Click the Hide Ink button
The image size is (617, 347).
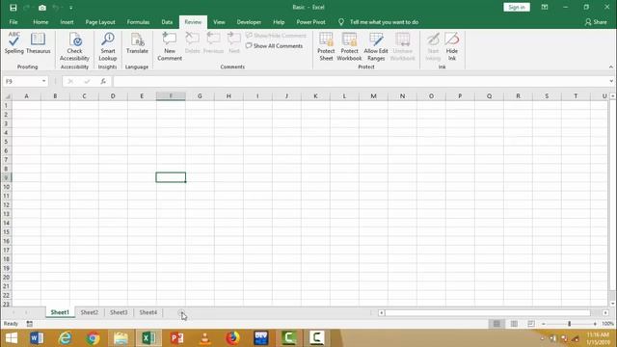(452, 46)
